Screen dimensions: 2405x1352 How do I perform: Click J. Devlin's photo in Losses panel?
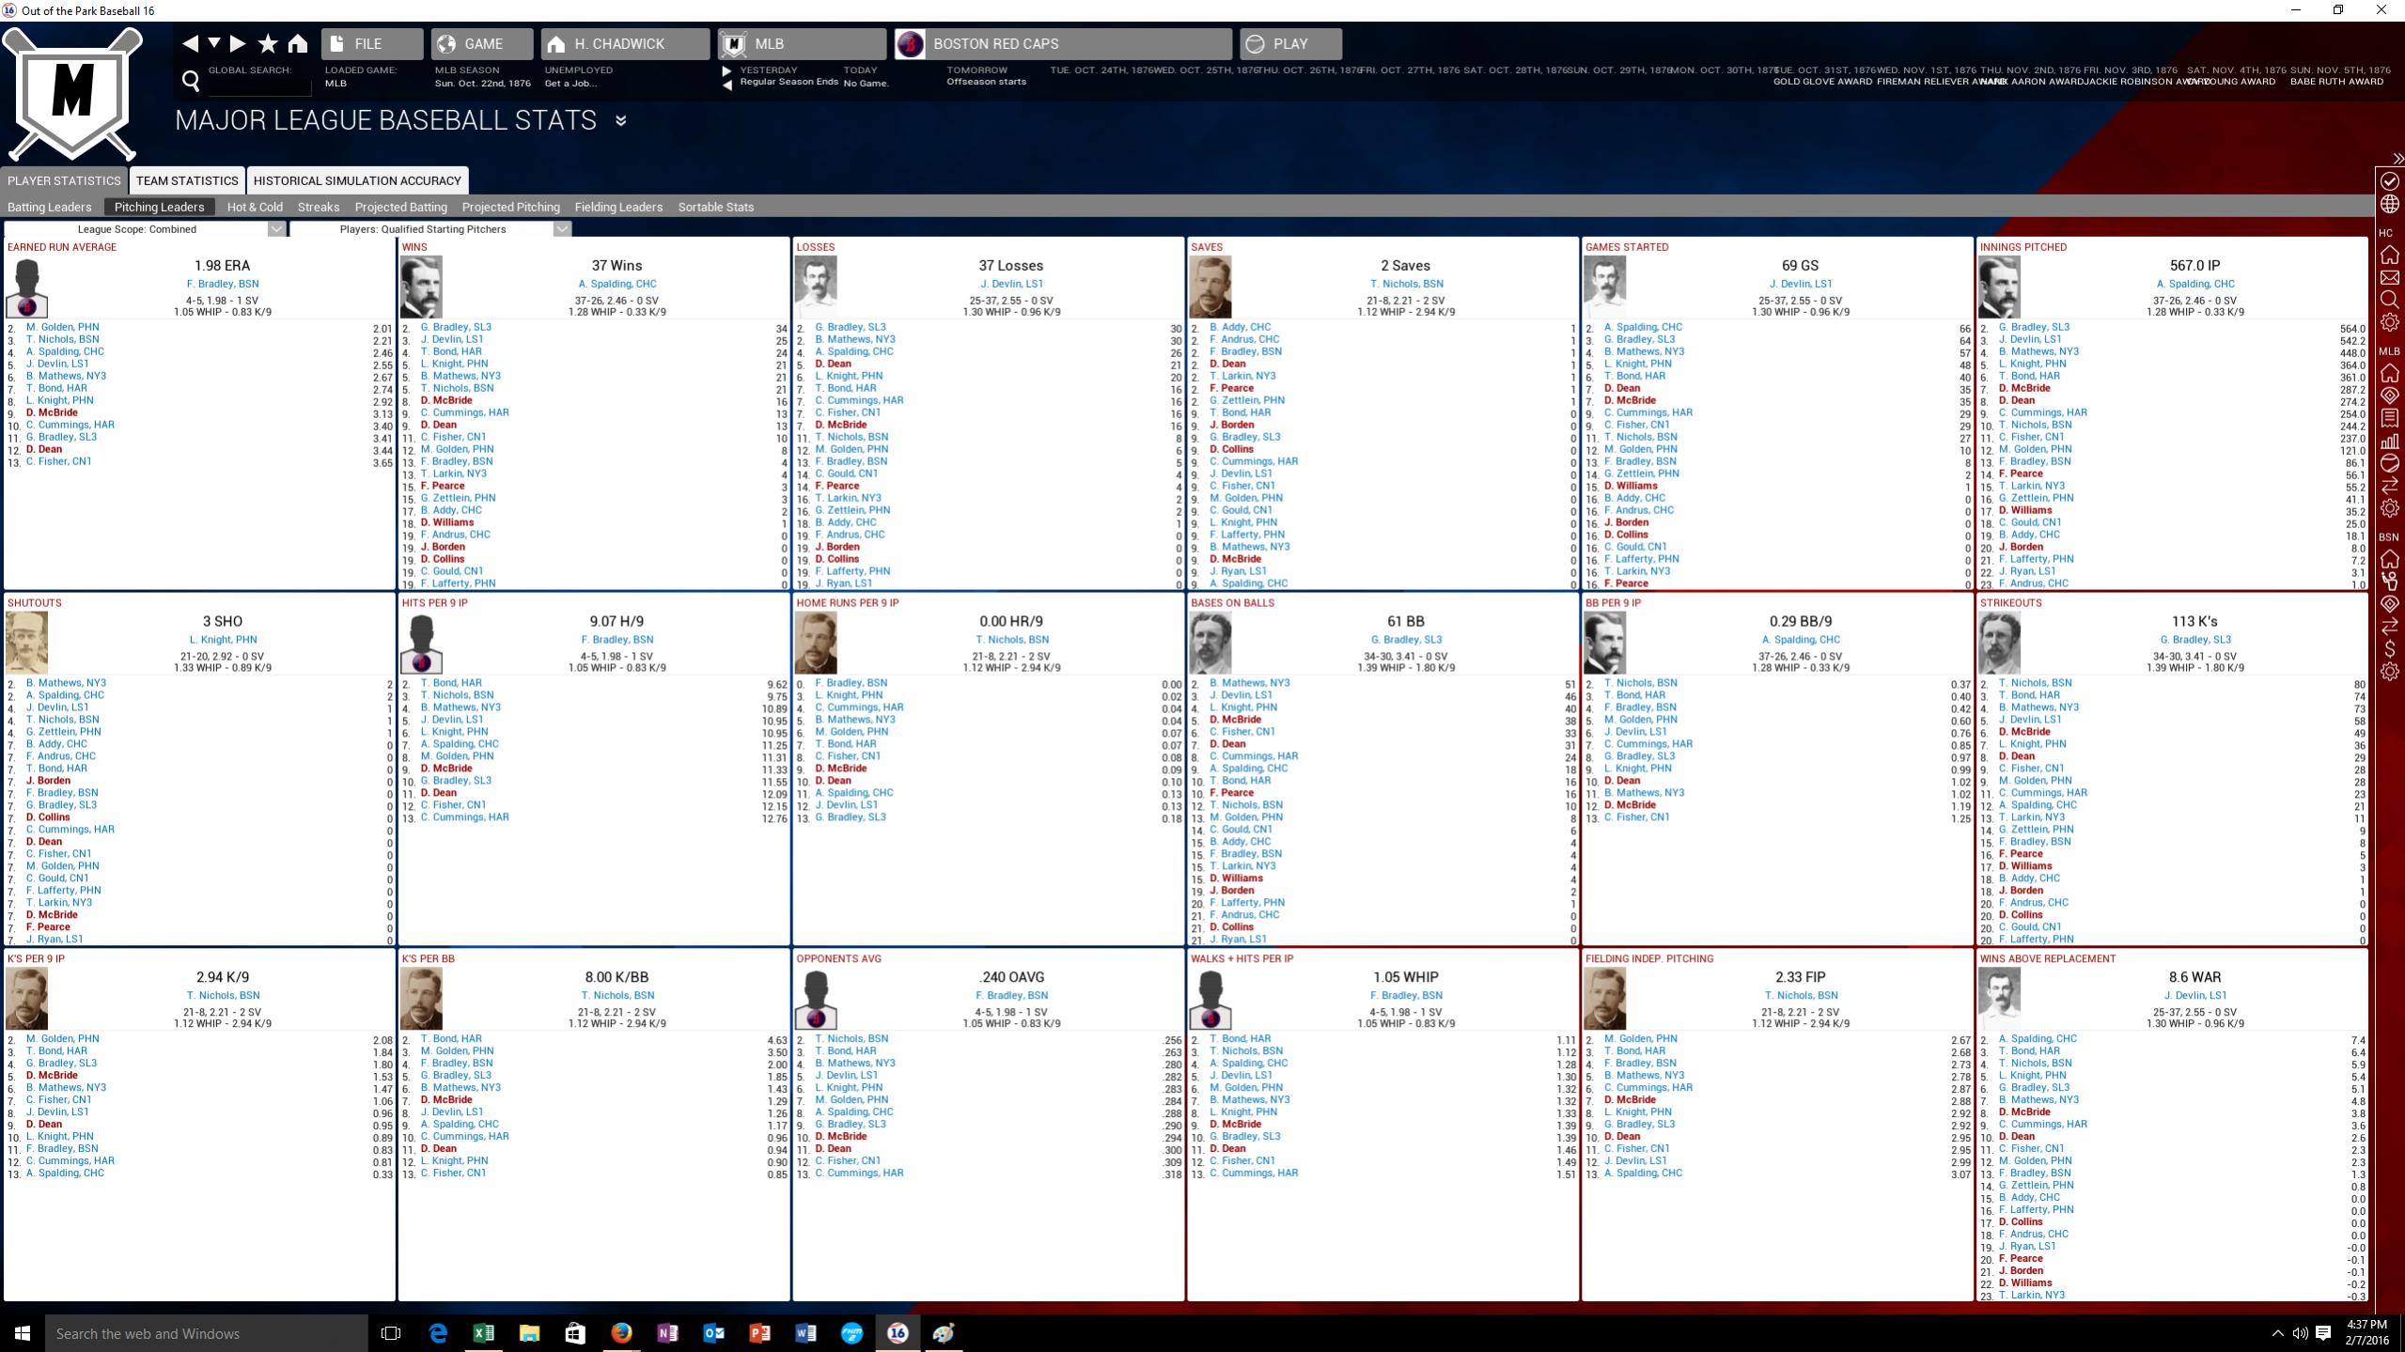(815, 286)
